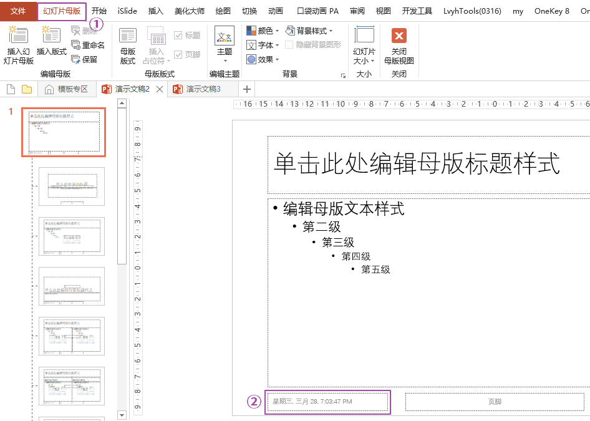Image resolution: width=590 pixels, height=421 pixels.
Task: Select slide master thumbnail number 1
Action: [64, 132]
